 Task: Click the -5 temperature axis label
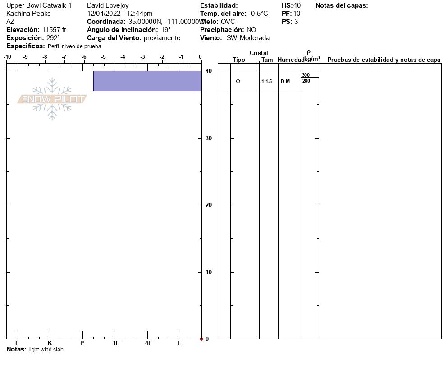point(104,57)
